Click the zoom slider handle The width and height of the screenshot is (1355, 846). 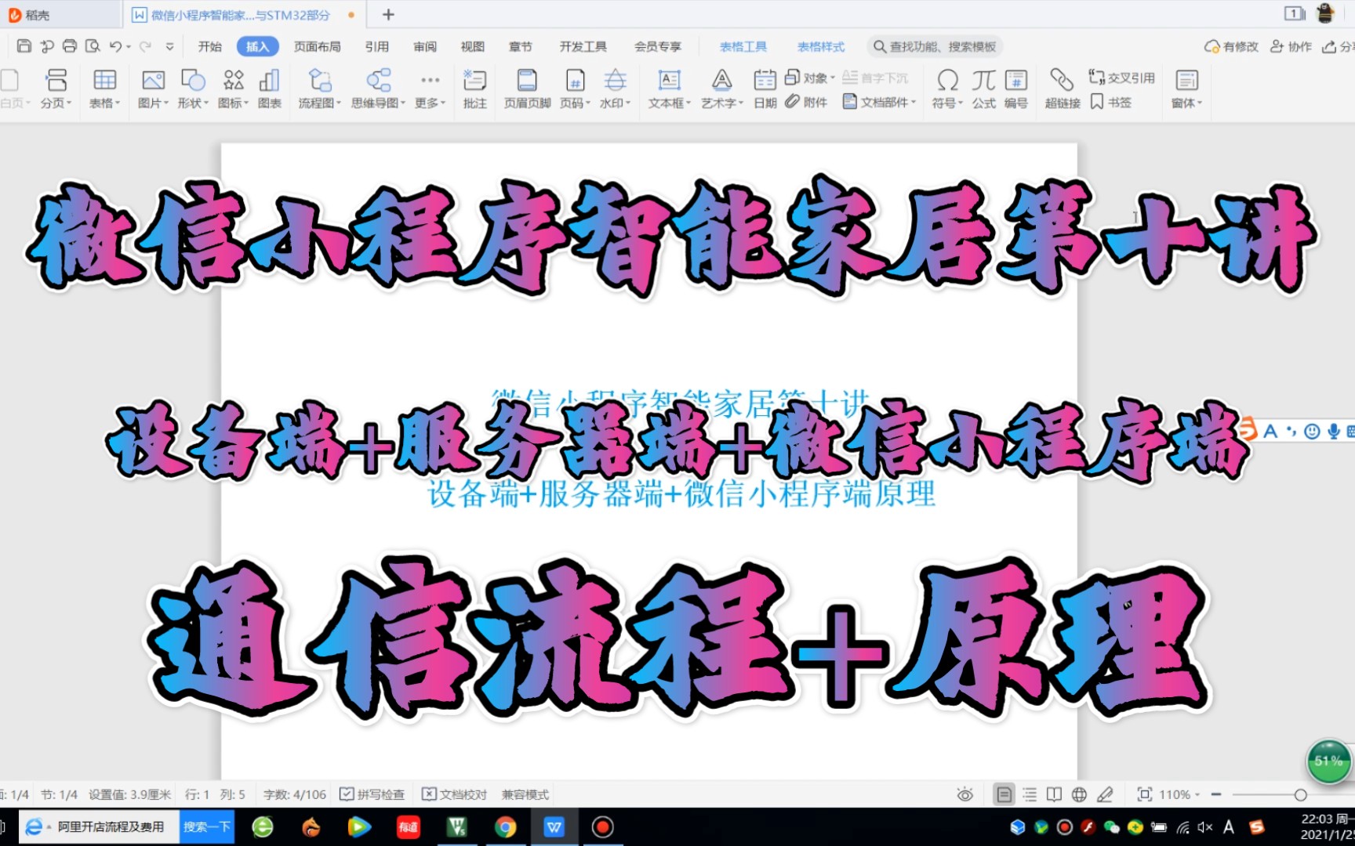pyautogui.click(x=1300, y=794)
